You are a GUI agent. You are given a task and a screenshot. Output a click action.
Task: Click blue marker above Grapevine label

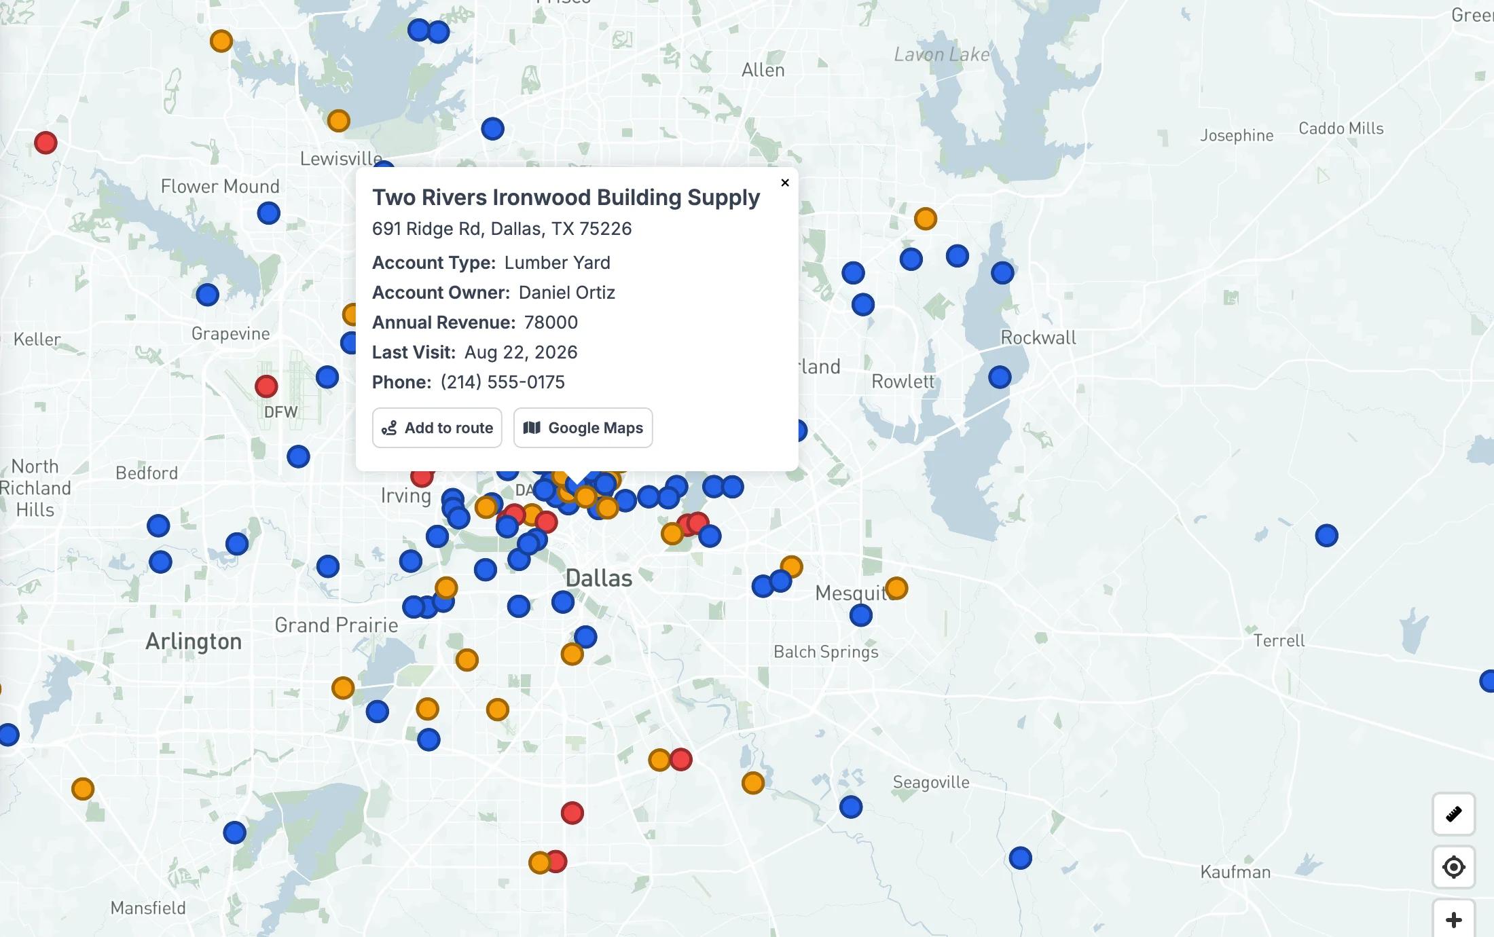[207, 295]
